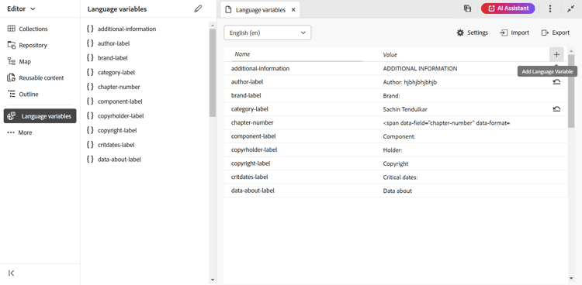Click the Value column header

[390, 54]
